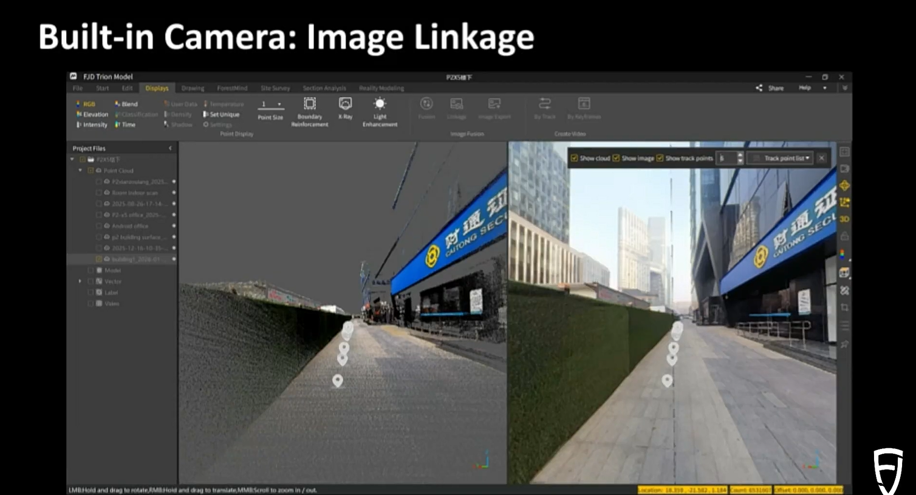Select Blend display mode

[x=126, y=104]
